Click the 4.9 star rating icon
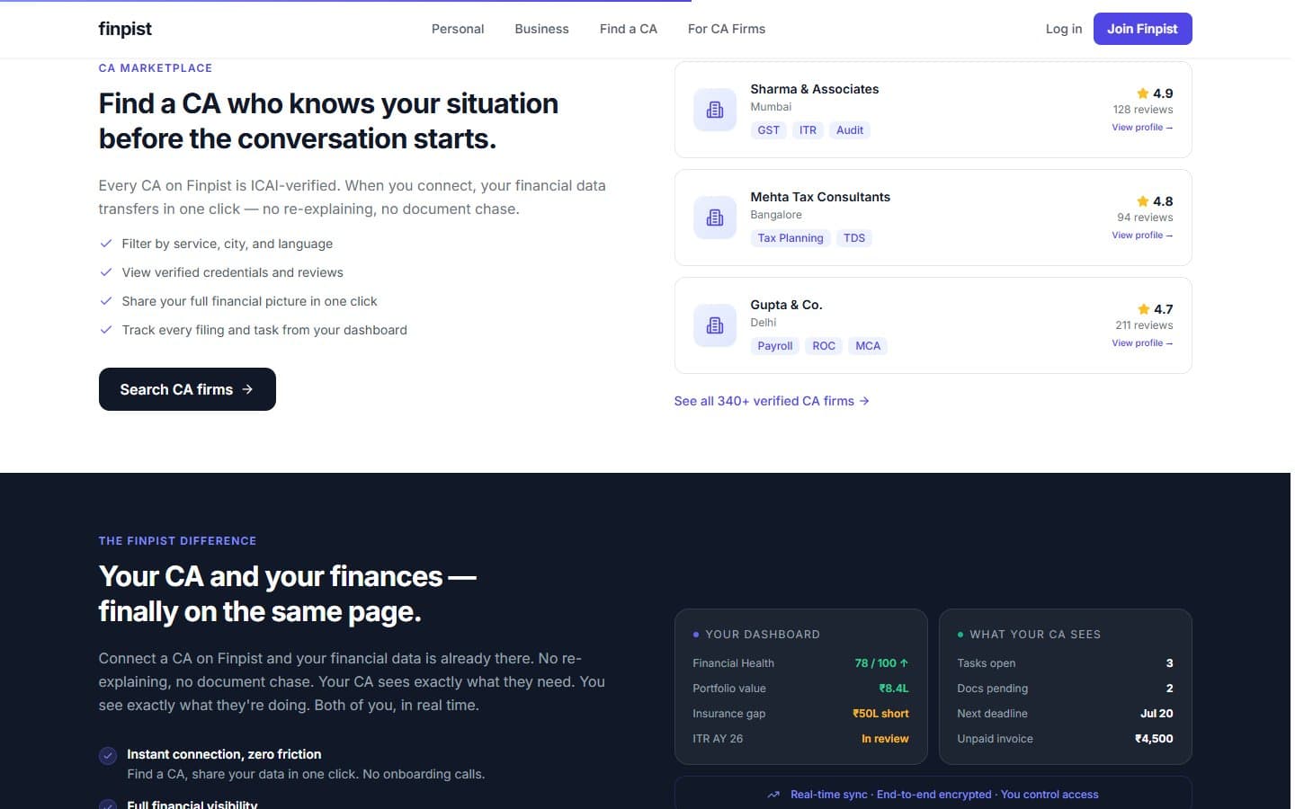 click(x=1143, y=93)
